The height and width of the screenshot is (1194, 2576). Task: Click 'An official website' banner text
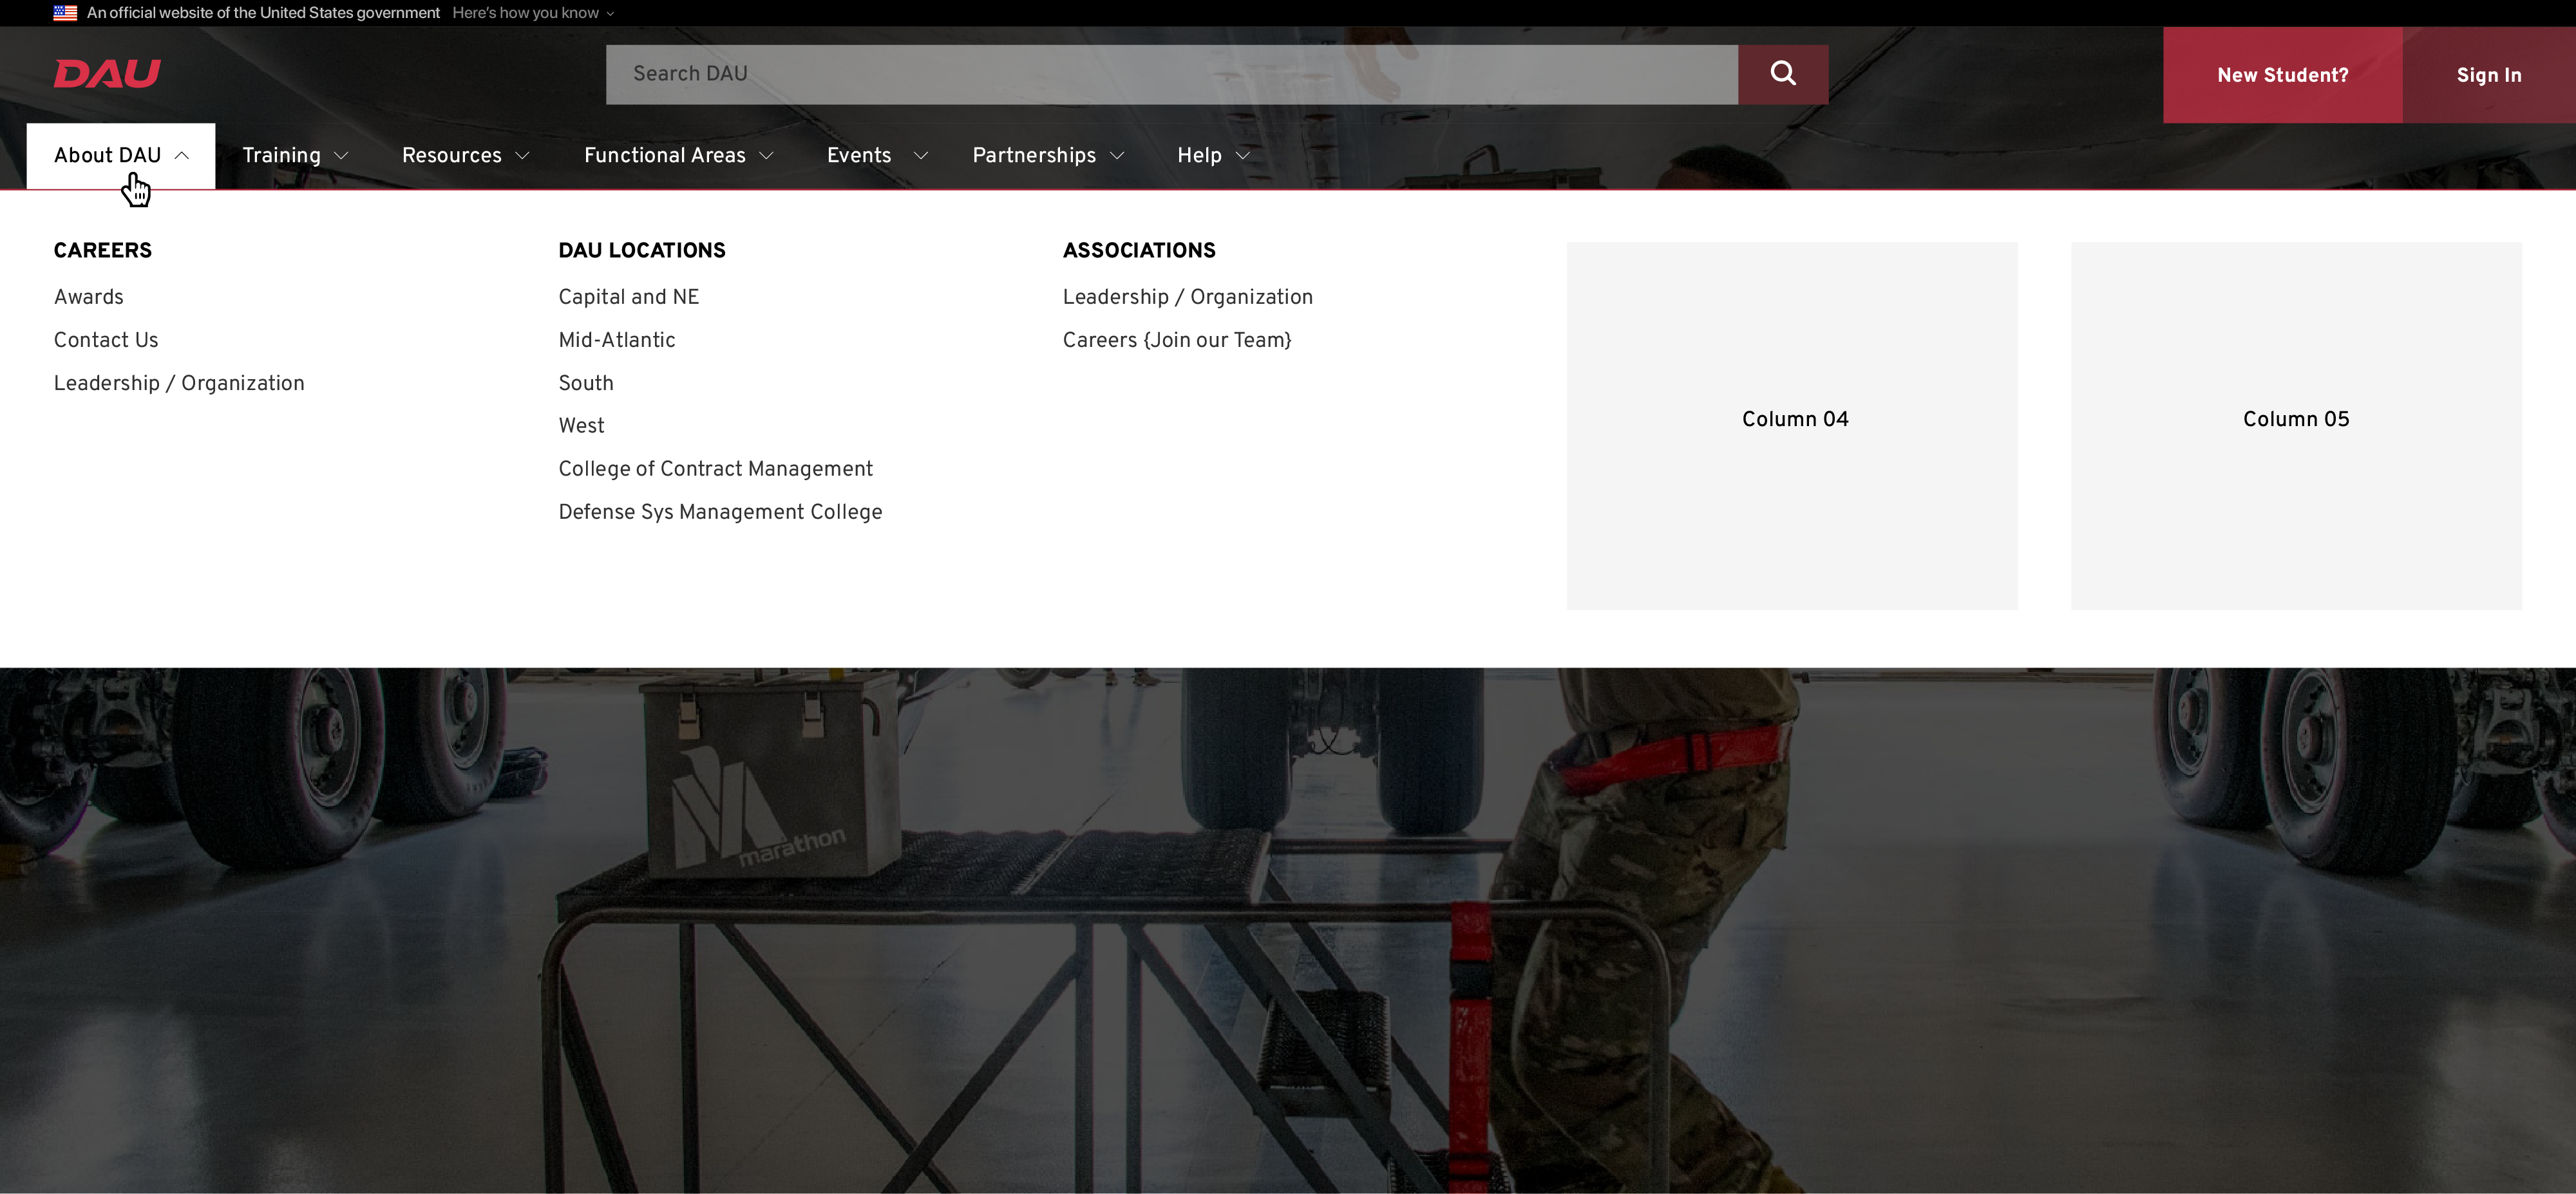click(263, 13)
